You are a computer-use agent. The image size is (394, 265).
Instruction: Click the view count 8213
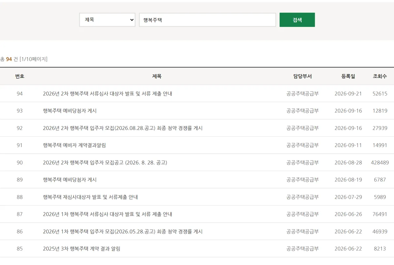pos(380,249)
